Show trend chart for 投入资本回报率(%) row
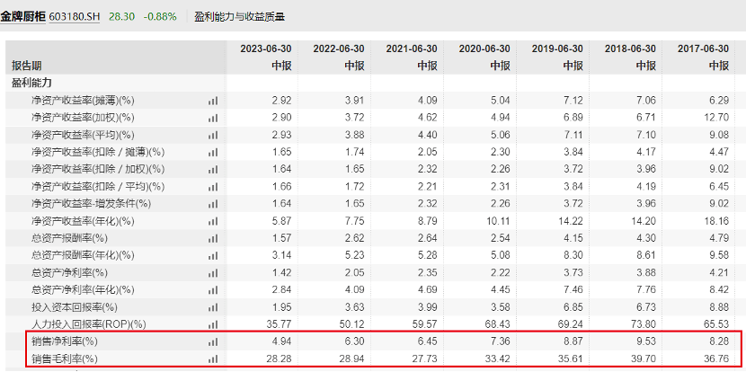Screen dimensions: 746x372 [x=213, y=306]
